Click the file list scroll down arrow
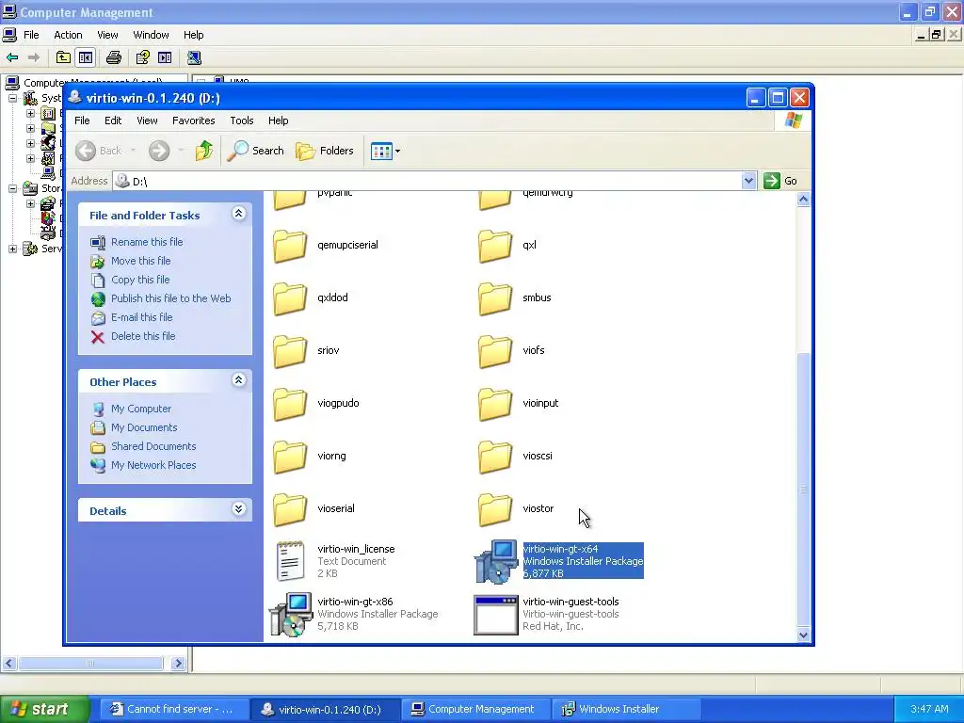The height and width of the screenshot is (723, 964). point(803,635)
